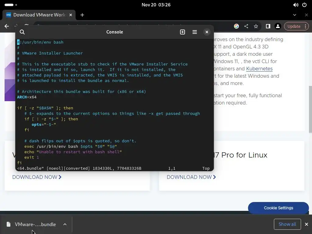Click the opts="-$-" line

pyautogui.click(x=44, y=125)
